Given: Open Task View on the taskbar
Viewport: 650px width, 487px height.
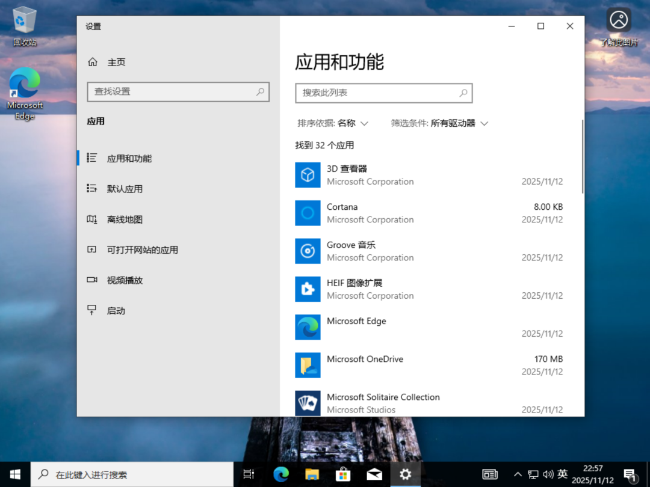Looking at the screenshot, I should pos(249,474).
